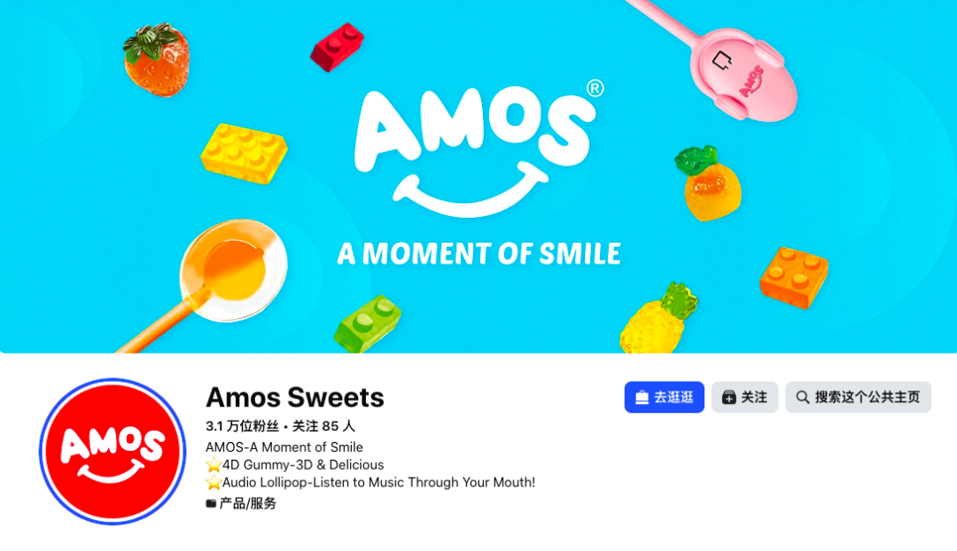Click the yellow block gummy on cover

[245, 154]
